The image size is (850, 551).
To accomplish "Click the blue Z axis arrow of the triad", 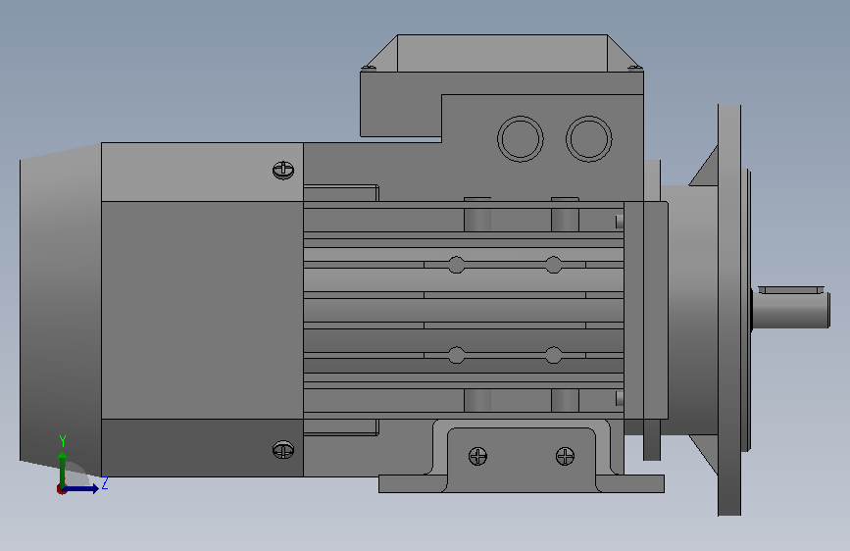I will (x=81, y=489).
